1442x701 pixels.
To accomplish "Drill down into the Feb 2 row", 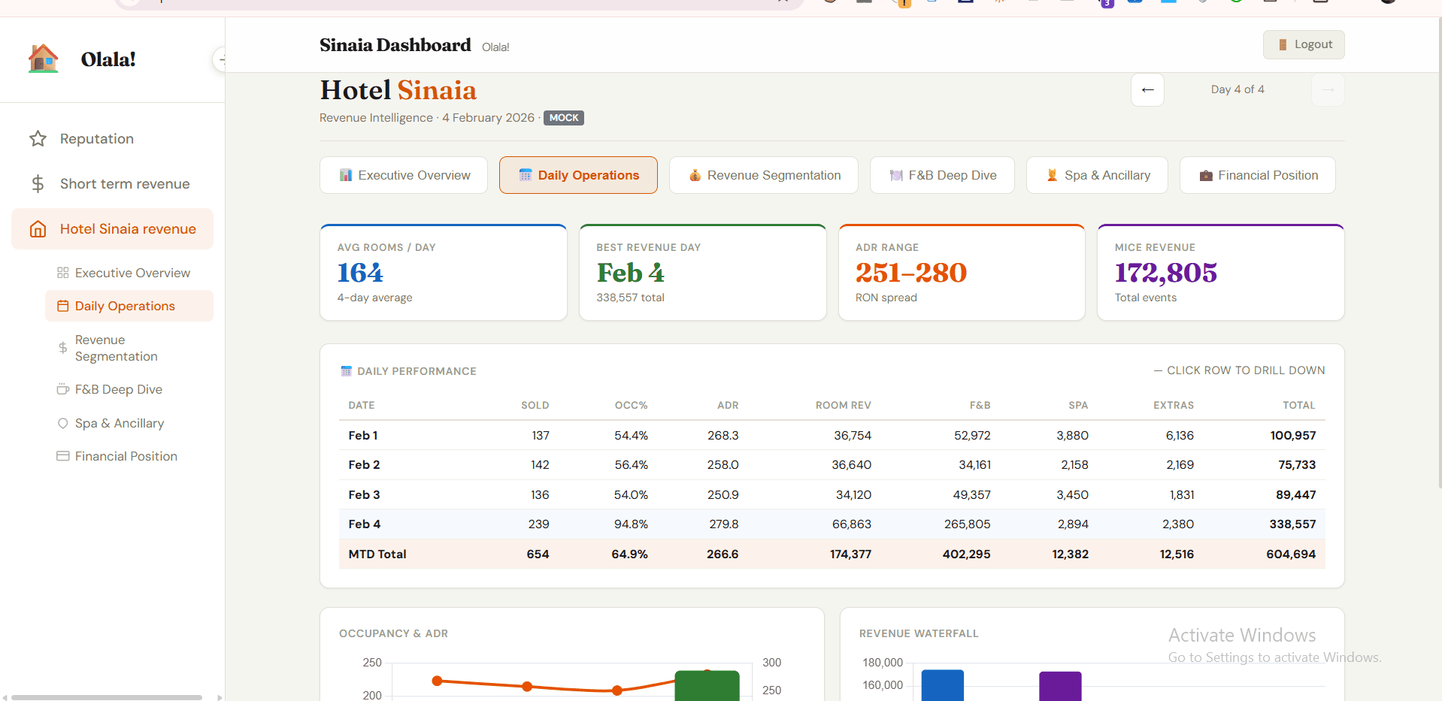I will pos(832,465).
